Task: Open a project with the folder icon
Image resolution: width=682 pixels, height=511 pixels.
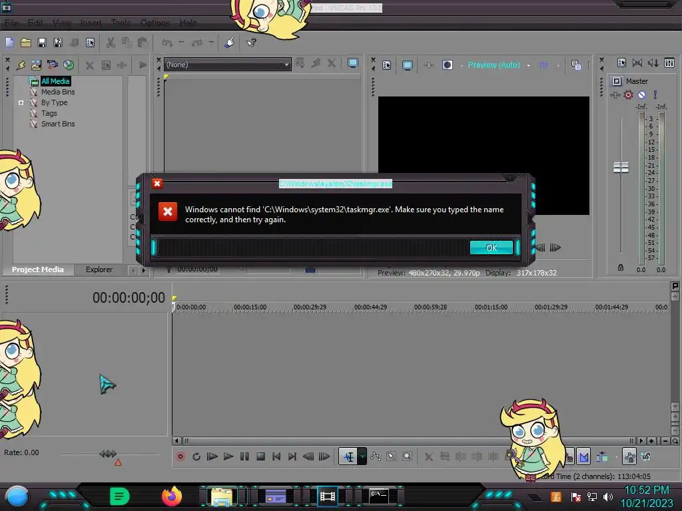Action: pos(26,43)
